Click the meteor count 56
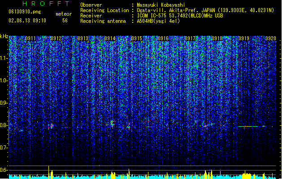The image size is (282, 179). click(x=65, y=21)
